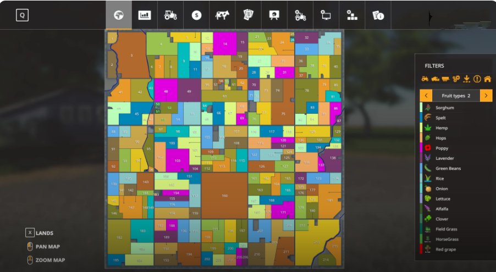Toggle the Onion fruit type filter
This screenshot has width=496, height=272.
(x=442, y=188)
